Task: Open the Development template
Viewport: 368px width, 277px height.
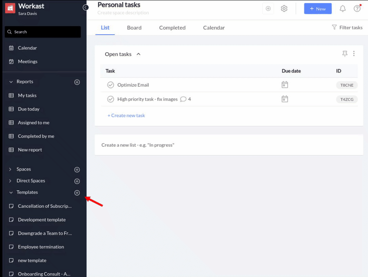Action: click(42, 220)
